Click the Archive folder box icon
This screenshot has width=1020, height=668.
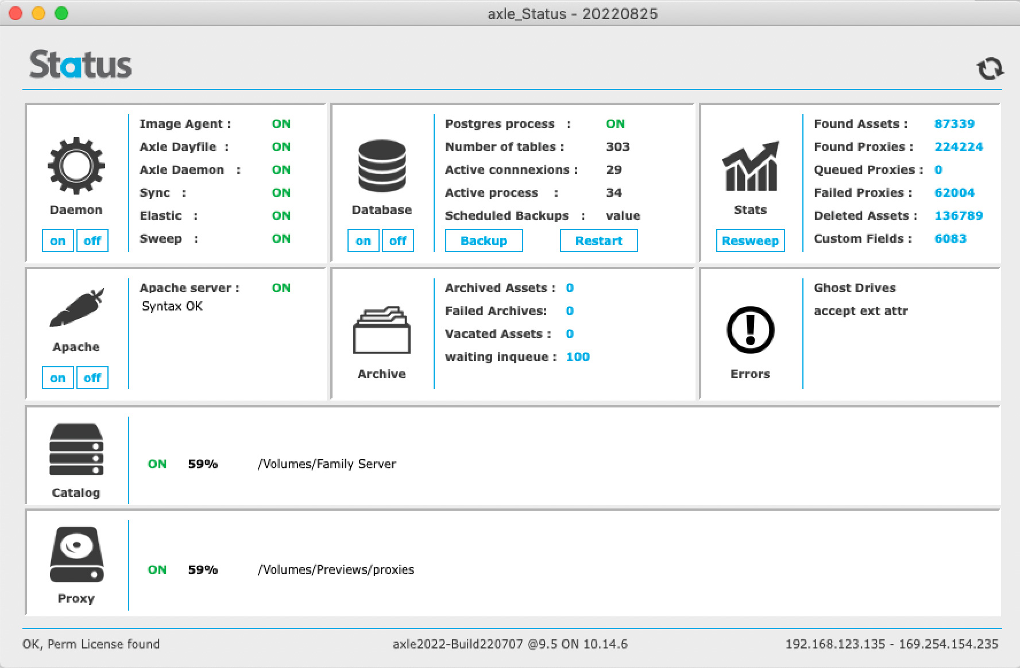tap(382, 330)
